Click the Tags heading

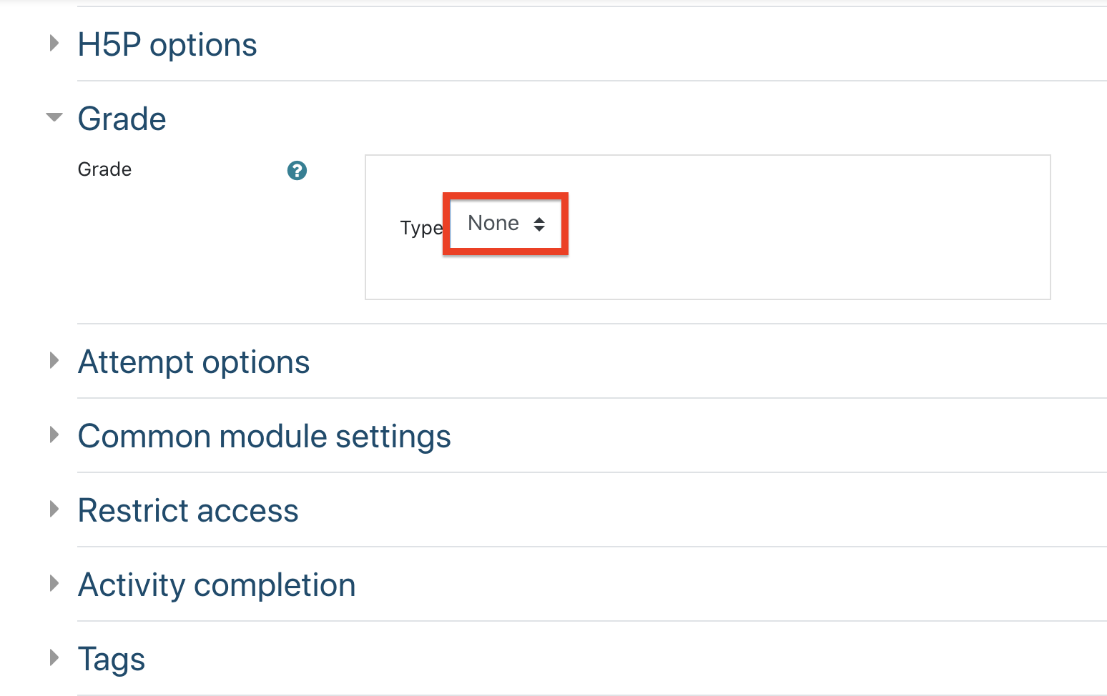[x=112, y=660]
